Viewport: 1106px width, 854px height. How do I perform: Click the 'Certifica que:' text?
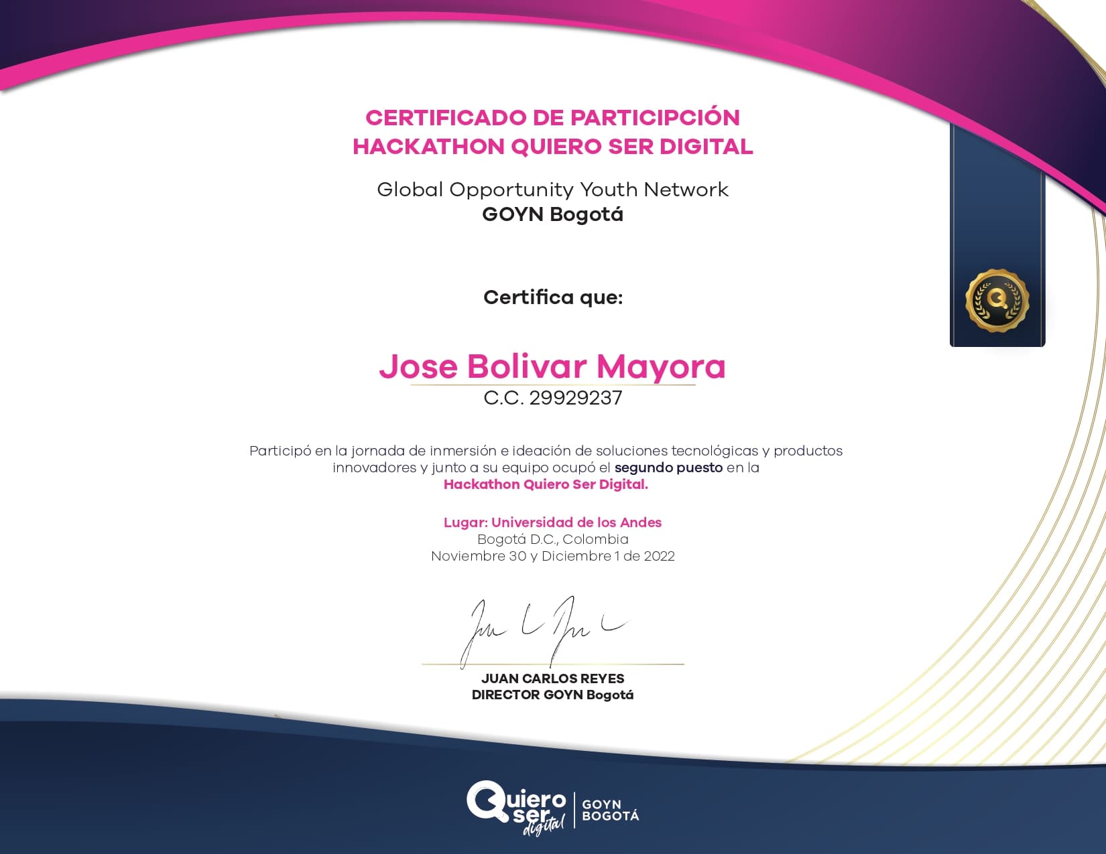click(553, 297)
